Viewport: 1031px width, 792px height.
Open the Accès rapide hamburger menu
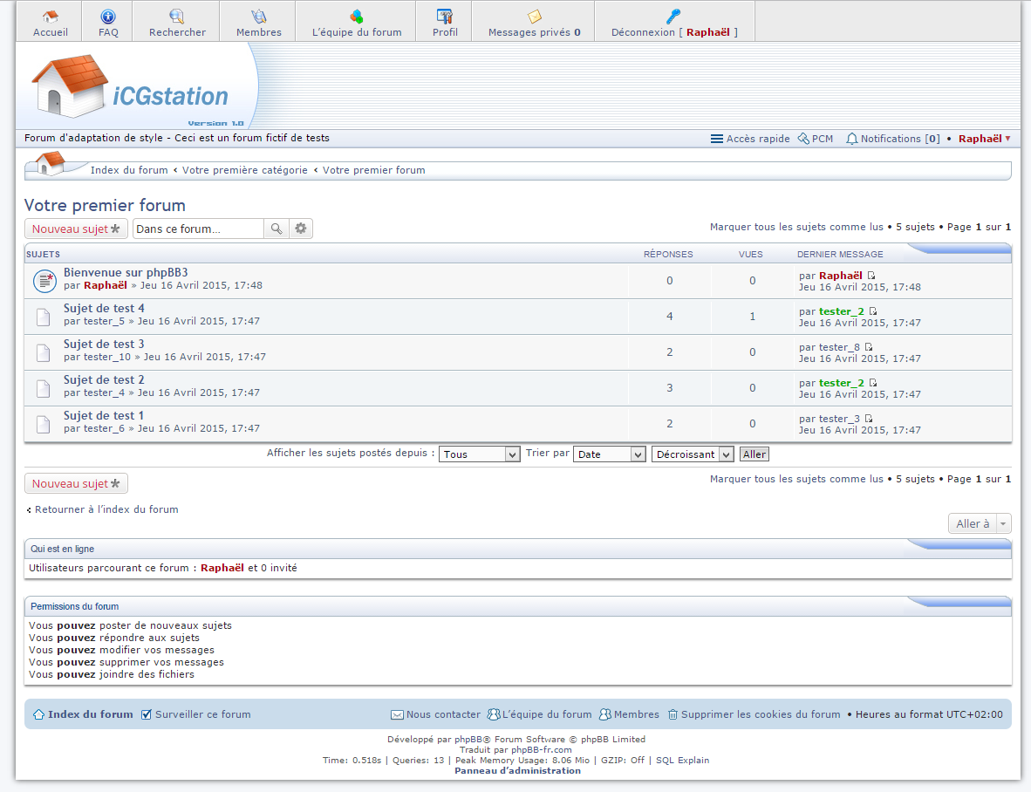(x=717, y=139)
